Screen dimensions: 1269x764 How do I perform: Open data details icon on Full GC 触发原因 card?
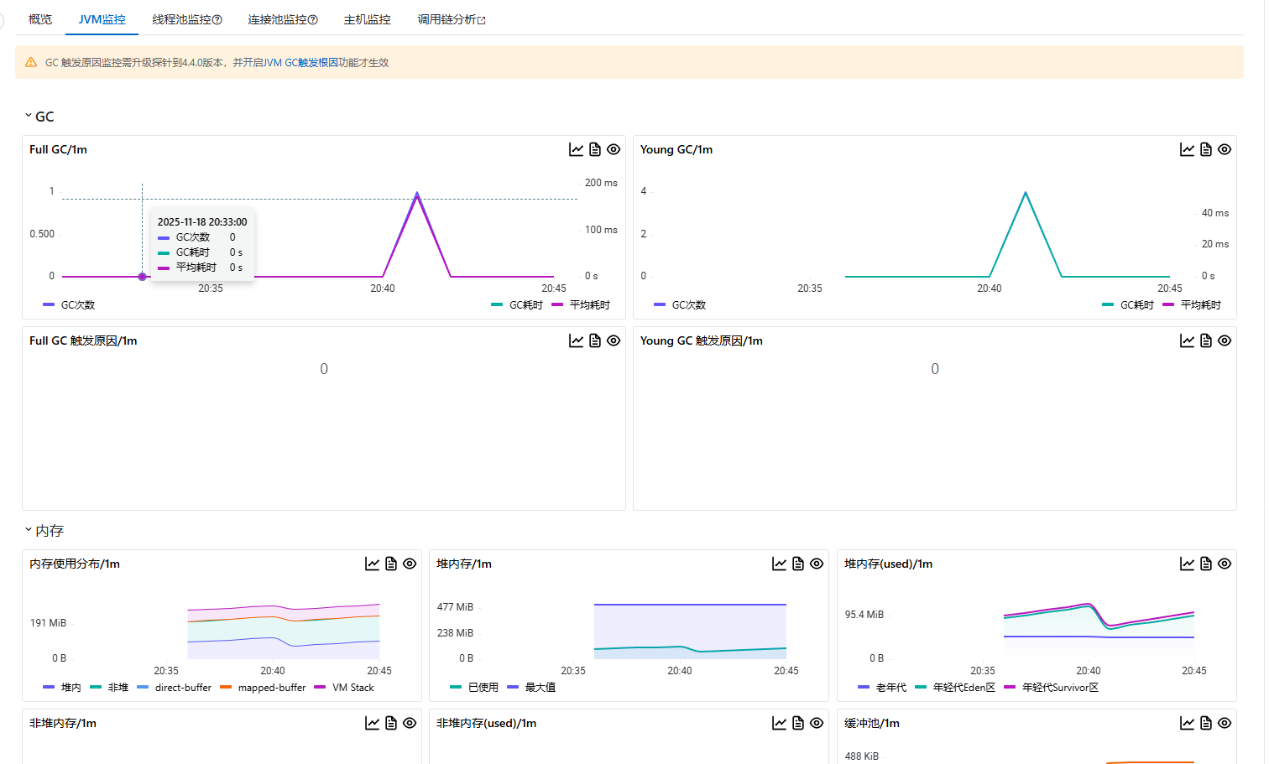pyautogui.click(x=595, y=340)
